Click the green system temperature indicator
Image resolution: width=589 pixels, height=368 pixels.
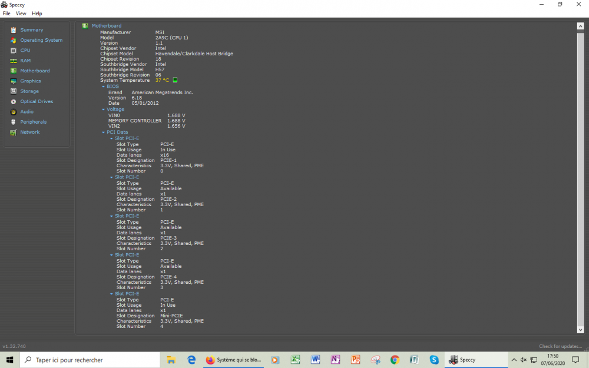(175, 80)
